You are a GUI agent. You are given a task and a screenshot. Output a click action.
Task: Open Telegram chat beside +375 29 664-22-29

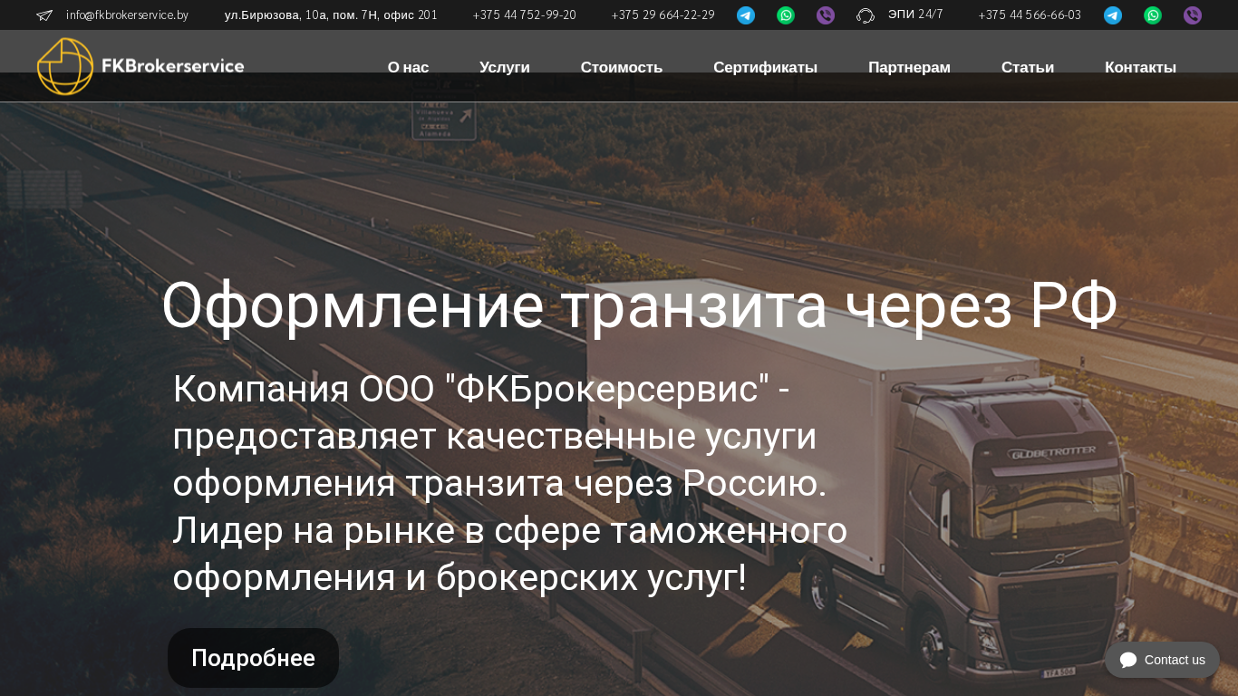(746, 15)
